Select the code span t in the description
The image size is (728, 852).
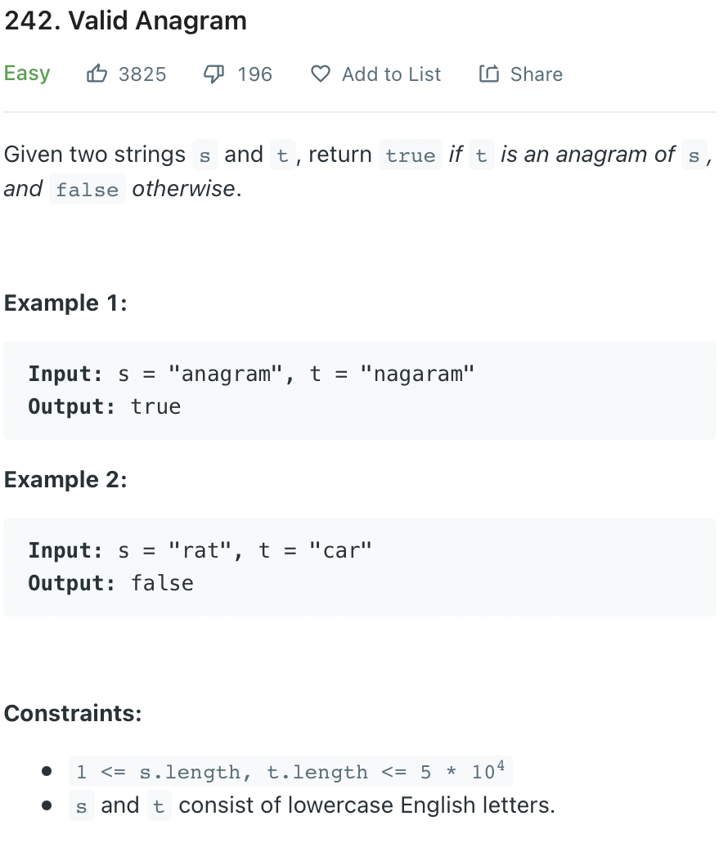tap(282, 155)
